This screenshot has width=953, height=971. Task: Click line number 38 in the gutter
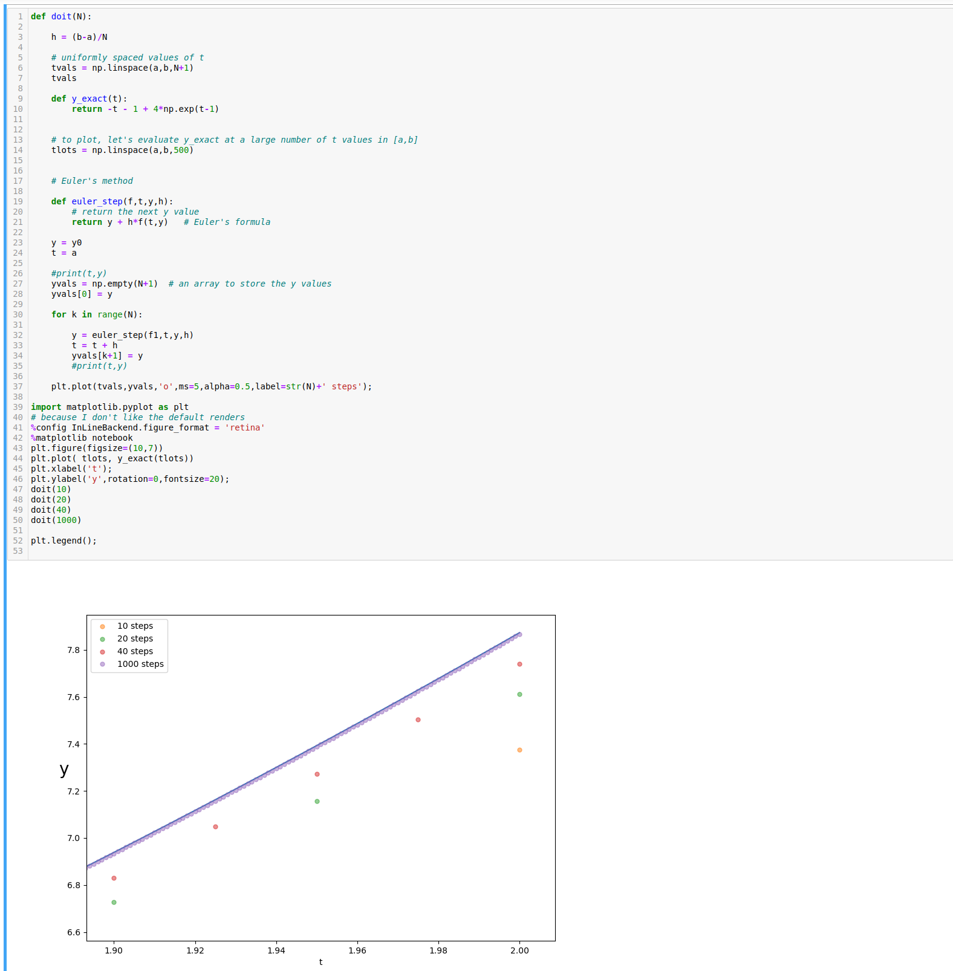coord(18,397)
